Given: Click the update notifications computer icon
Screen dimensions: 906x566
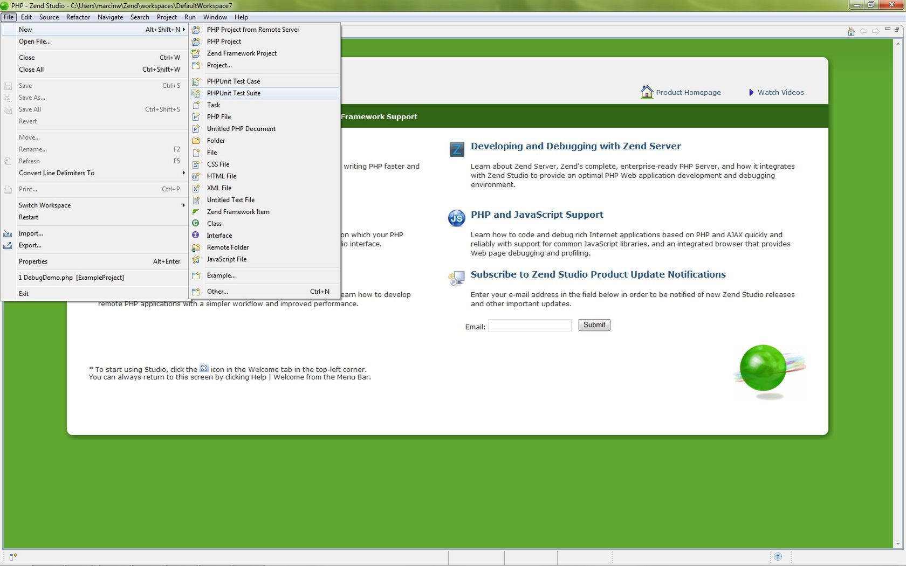Looking at the screenshot, I should point(456,278).
